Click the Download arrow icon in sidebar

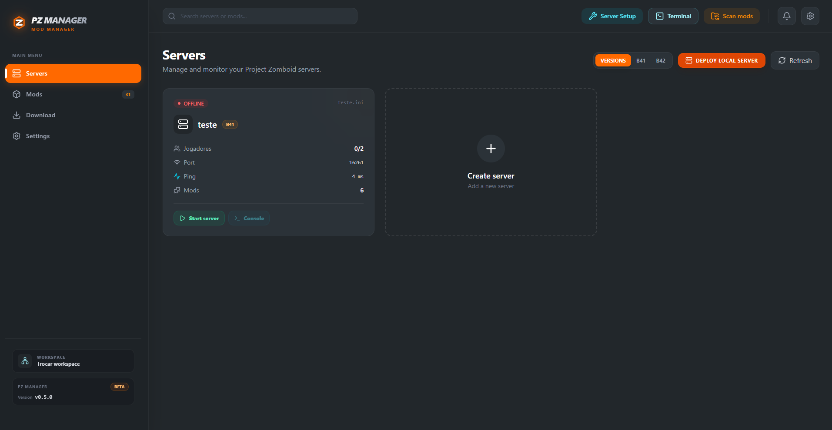[17, 115]
